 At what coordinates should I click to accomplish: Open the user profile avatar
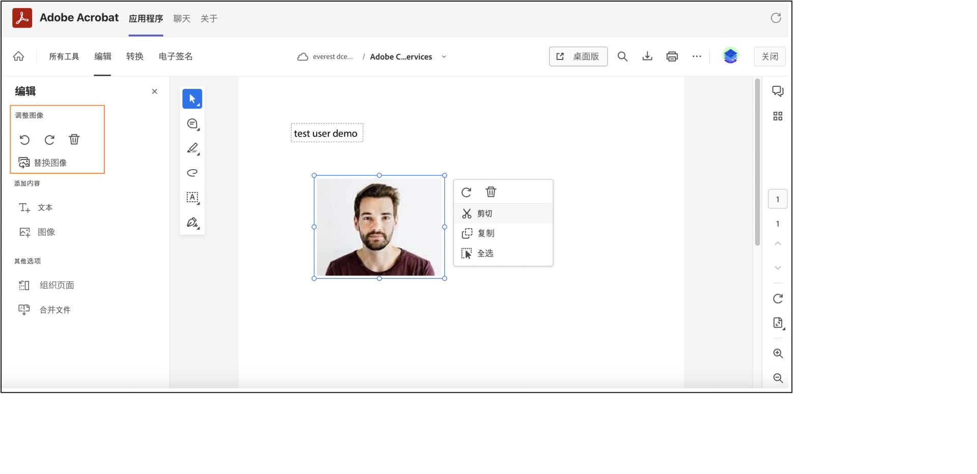tap(731, 56)
